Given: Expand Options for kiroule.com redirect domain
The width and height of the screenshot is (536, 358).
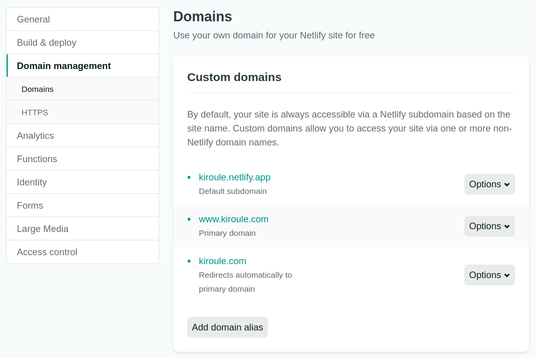Looking at the screenshot, I should tap(489, 275).
